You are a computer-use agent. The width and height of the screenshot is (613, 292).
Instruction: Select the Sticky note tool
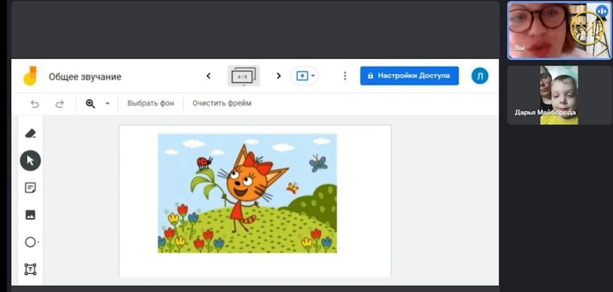(x=30, y=188)
